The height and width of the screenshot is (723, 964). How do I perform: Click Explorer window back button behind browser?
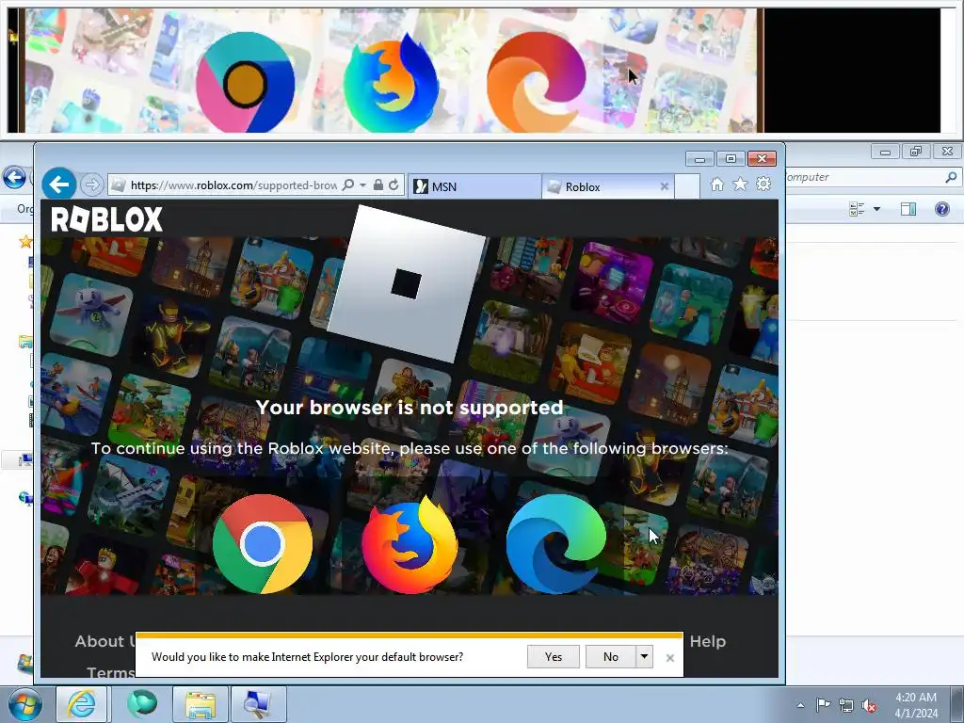15,178
